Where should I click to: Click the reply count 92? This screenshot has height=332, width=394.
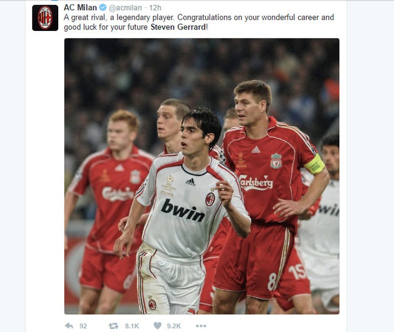tap(83, 326)
